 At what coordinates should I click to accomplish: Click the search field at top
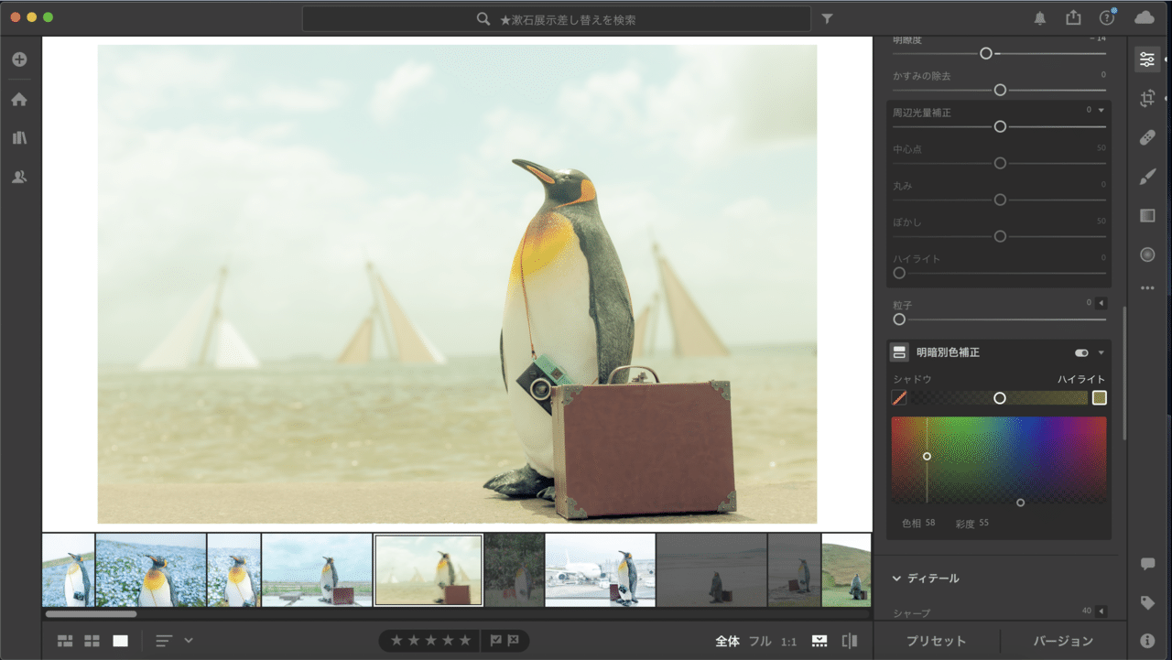click(x=557, y=18)
